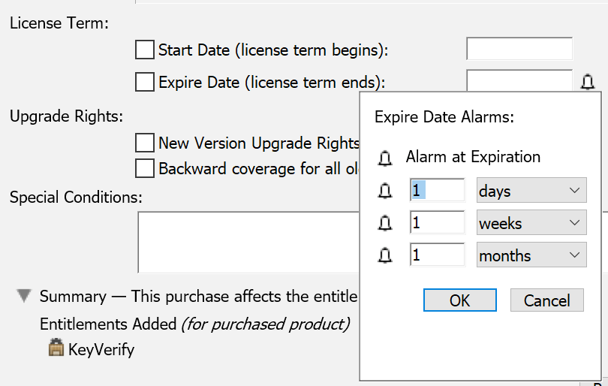
Task: Open the weeks unit dropdown
Action: pos(531,224)
